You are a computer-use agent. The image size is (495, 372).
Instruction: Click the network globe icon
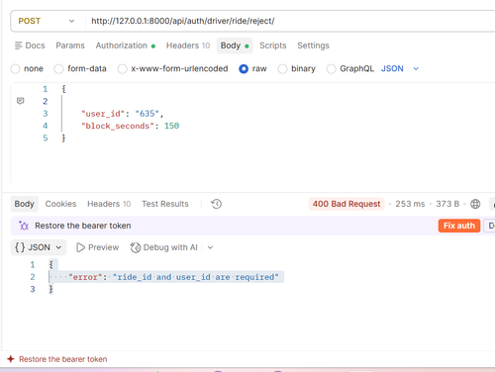point(475,204)
